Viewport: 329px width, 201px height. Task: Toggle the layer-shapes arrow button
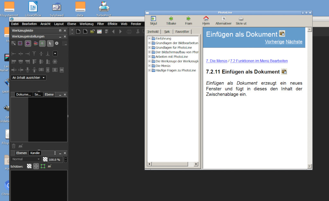[x=36, y=43]
